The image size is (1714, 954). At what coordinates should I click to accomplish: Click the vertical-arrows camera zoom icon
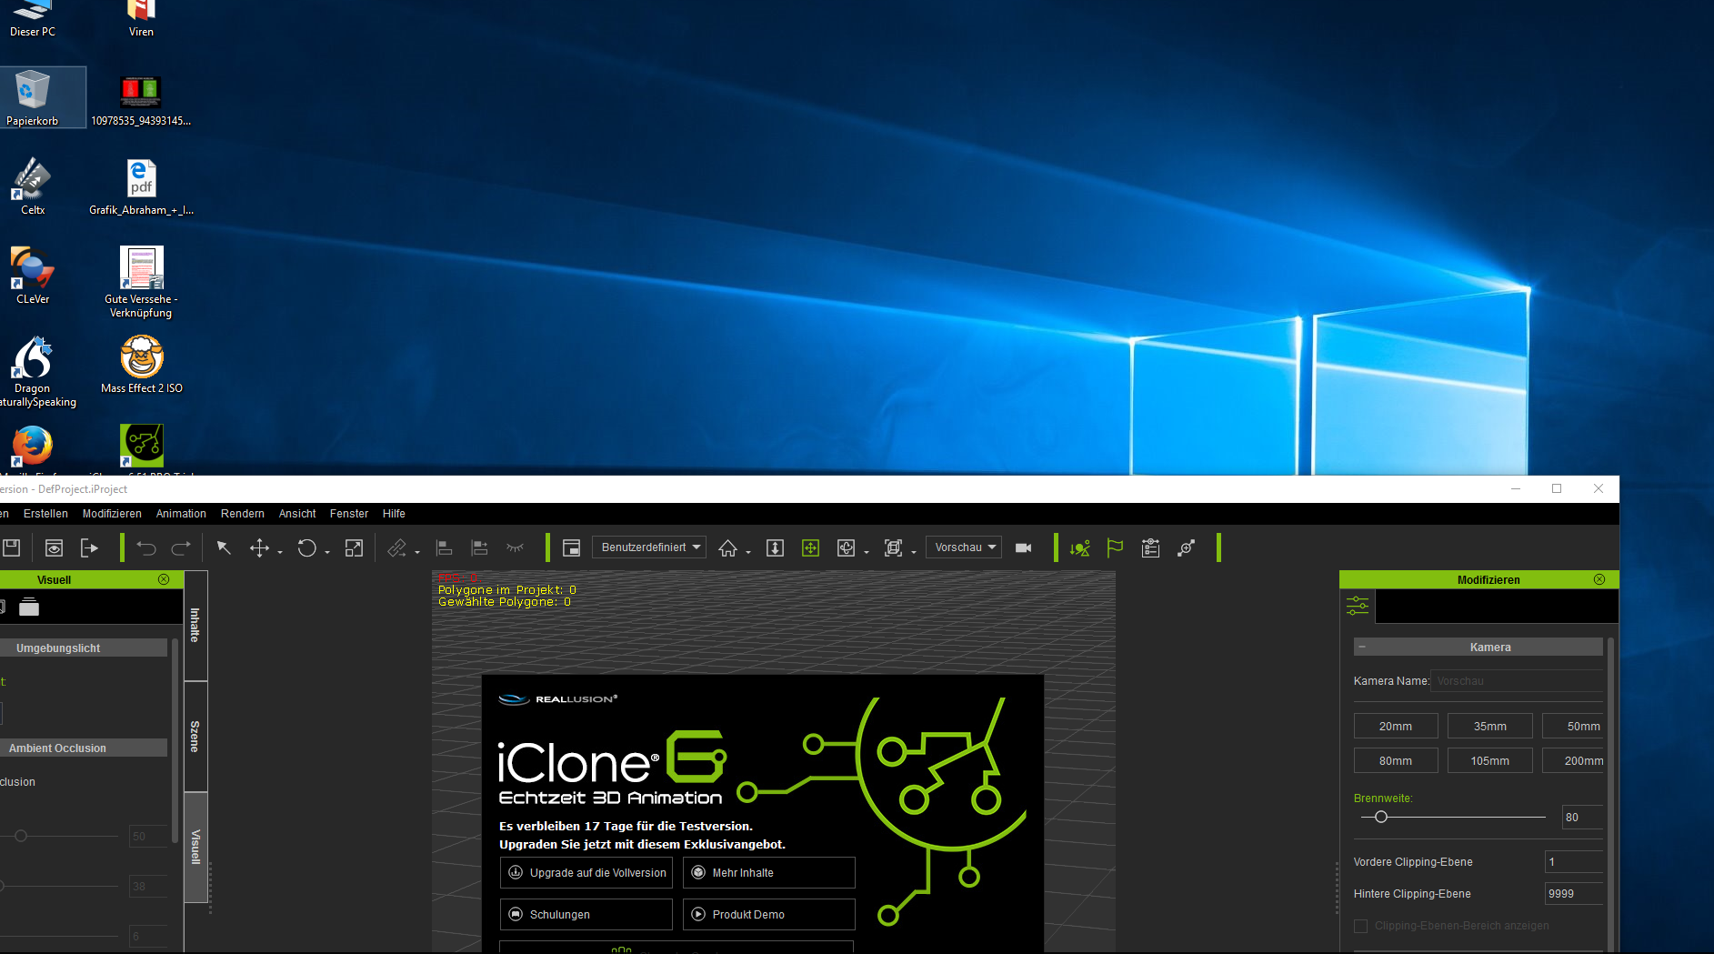[x=775, y=547]
